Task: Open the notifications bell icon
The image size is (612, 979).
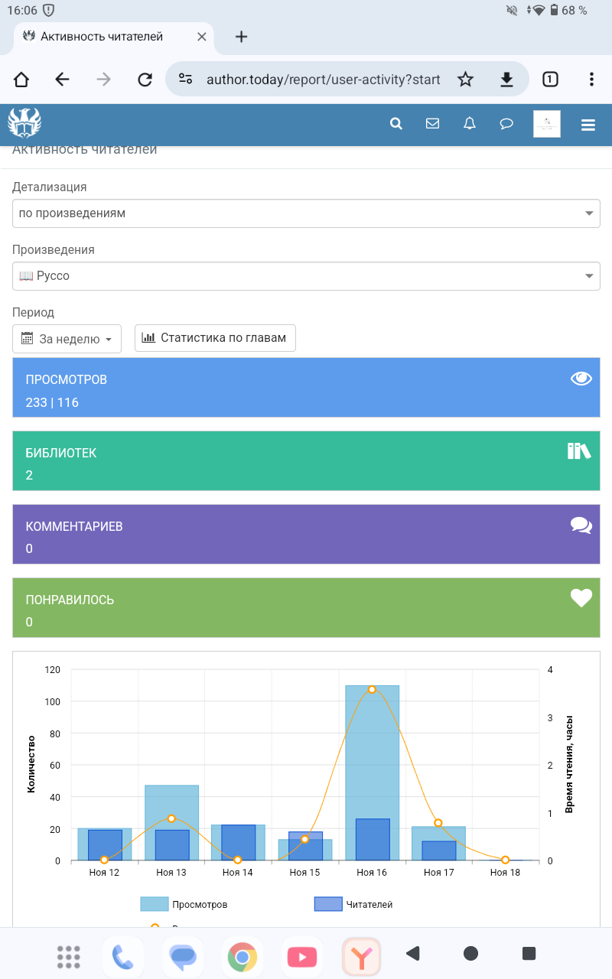Action: pos(470,124)
